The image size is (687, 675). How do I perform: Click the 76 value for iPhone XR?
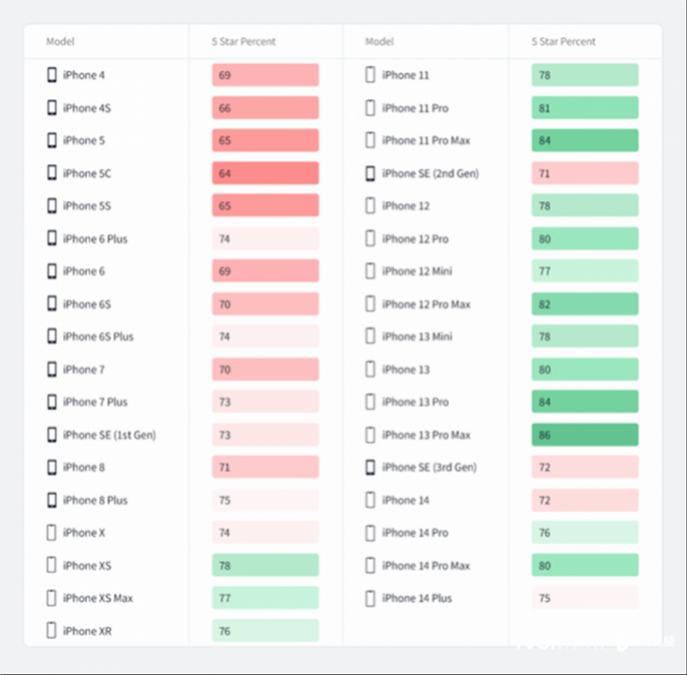point(225,631)
